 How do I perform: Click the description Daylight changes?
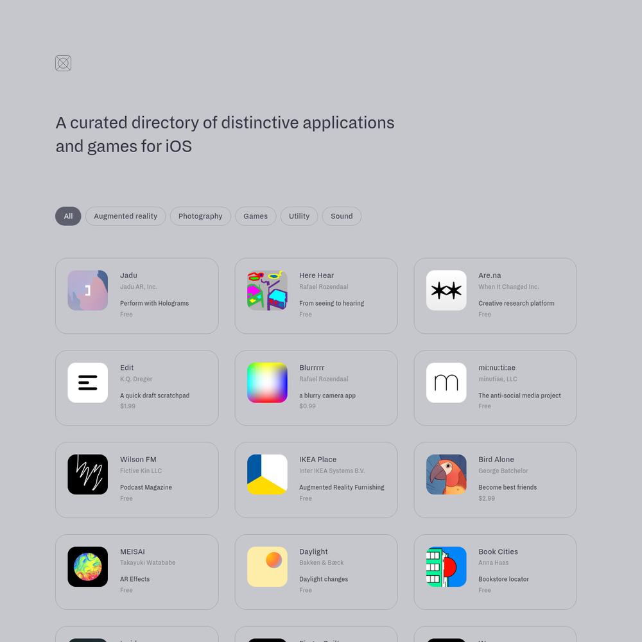[x=324, y=579]
